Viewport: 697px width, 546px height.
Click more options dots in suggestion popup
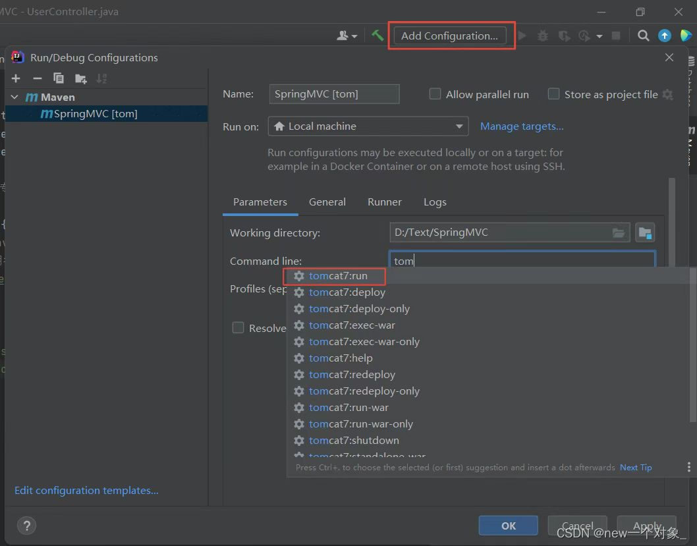click(x=688, y=467)
